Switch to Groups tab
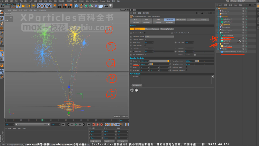The width and height of the screenshot is (259, 146). pyautogui.click(x=192, y=20)
